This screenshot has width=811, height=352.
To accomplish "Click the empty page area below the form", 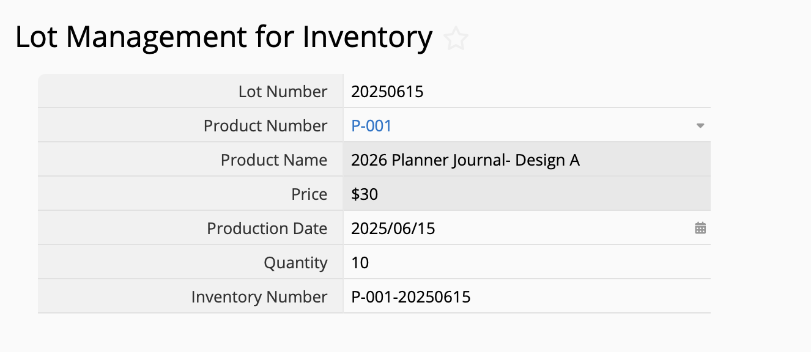I will 404,334.
